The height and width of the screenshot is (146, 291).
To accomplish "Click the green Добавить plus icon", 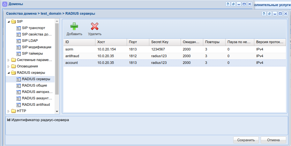I will [x=74, y=27].
